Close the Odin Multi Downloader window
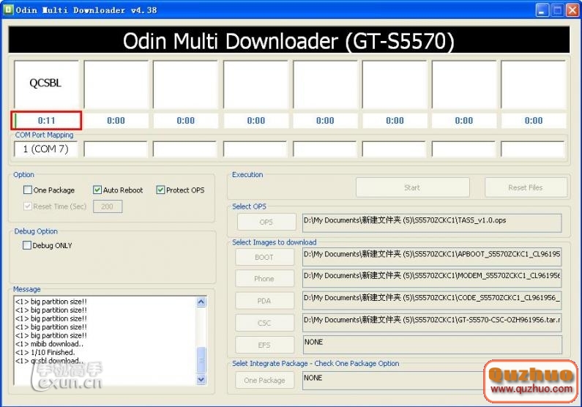The height and width of the screenshot is (407, 582). pyautogui.click(x=572, y=10)
